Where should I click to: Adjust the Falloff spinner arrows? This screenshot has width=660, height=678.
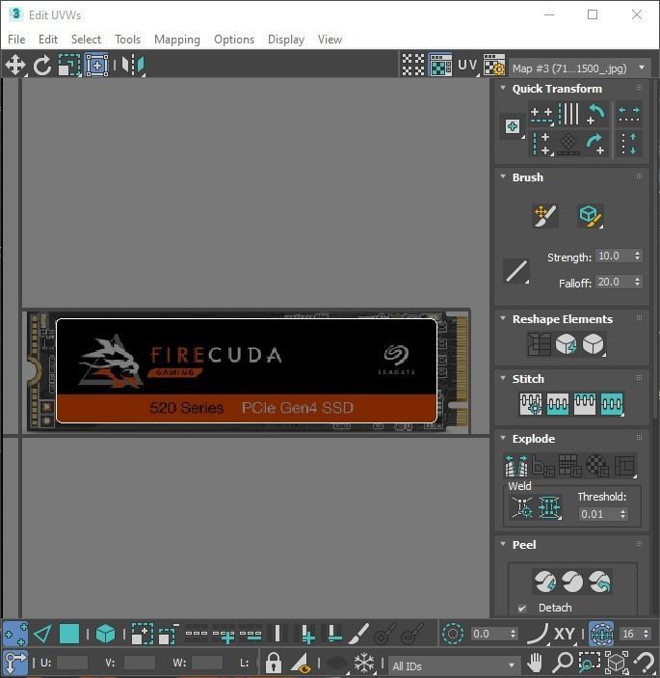(638, 282)
